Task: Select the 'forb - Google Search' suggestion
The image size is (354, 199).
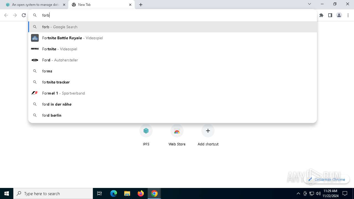Action: click(173, 27)
